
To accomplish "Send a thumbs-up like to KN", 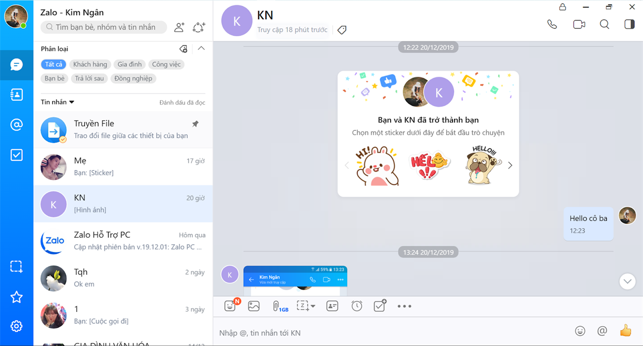I will pos(626,330).
